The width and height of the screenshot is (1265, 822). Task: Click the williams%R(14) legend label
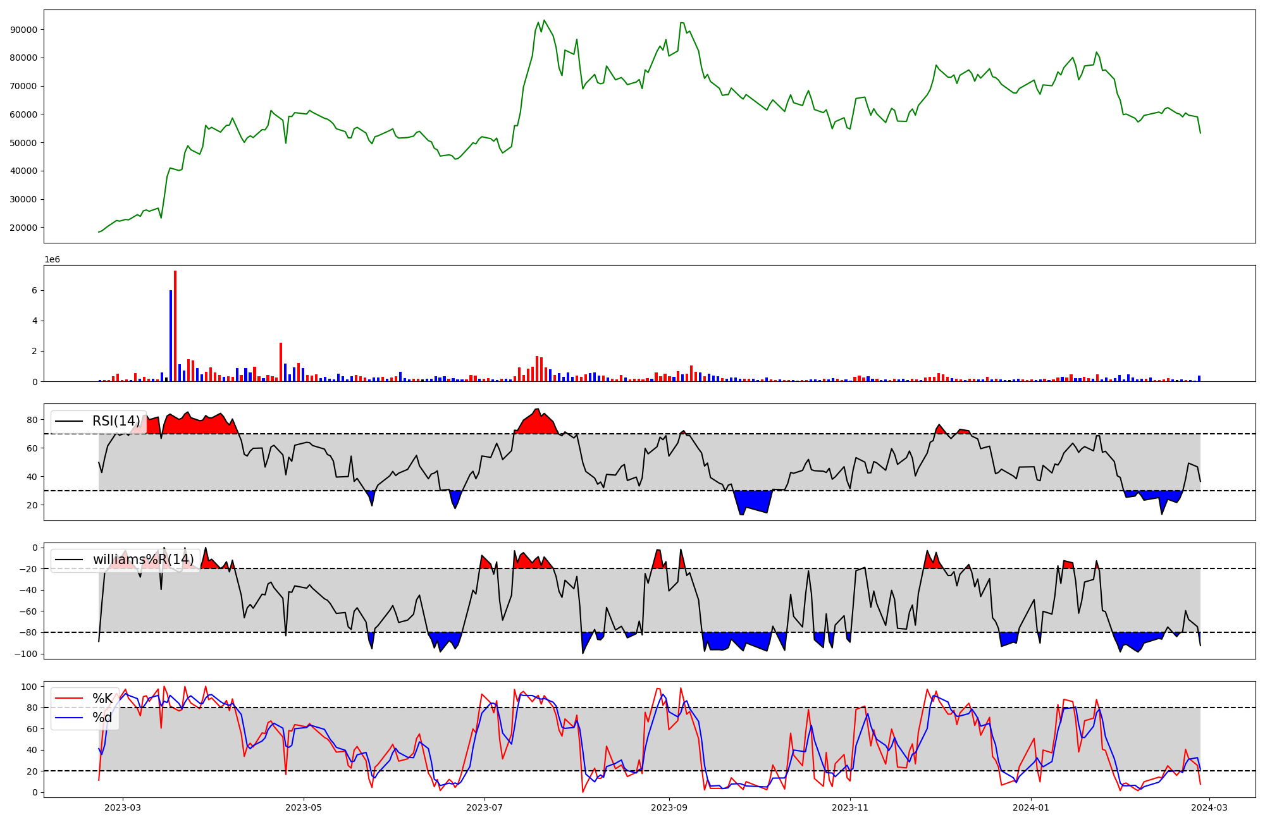(144, 560)
